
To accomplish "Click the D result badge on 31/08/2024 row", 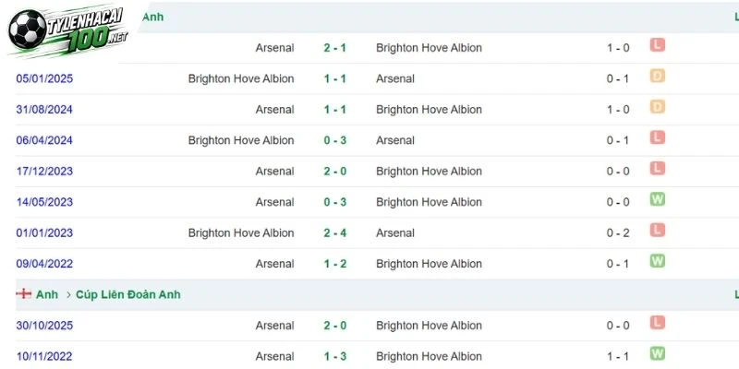I will 657,107.
